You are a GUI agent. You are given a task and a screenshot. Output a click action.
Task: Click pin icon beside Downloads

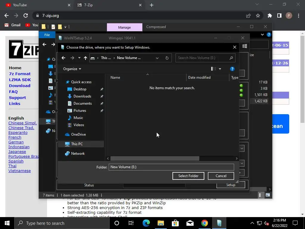click(102, 96)
